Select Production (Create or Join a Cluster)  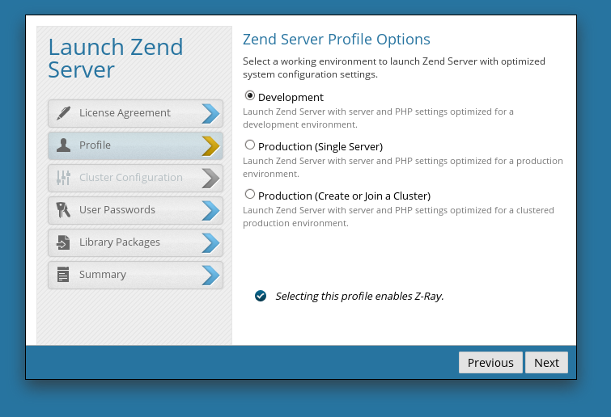250,194
